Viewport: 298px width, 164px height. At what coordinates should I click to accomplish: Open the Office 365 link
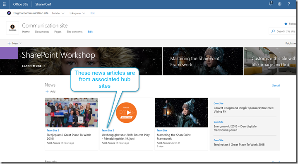21,4
